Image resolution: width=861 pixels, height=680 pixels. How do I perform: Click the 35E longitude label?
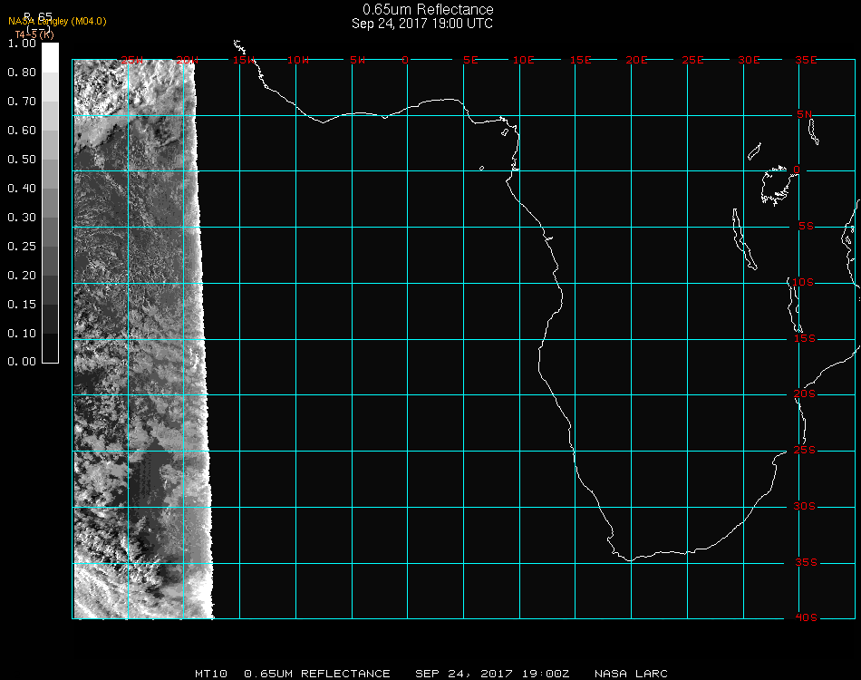(x=806, y=60)
